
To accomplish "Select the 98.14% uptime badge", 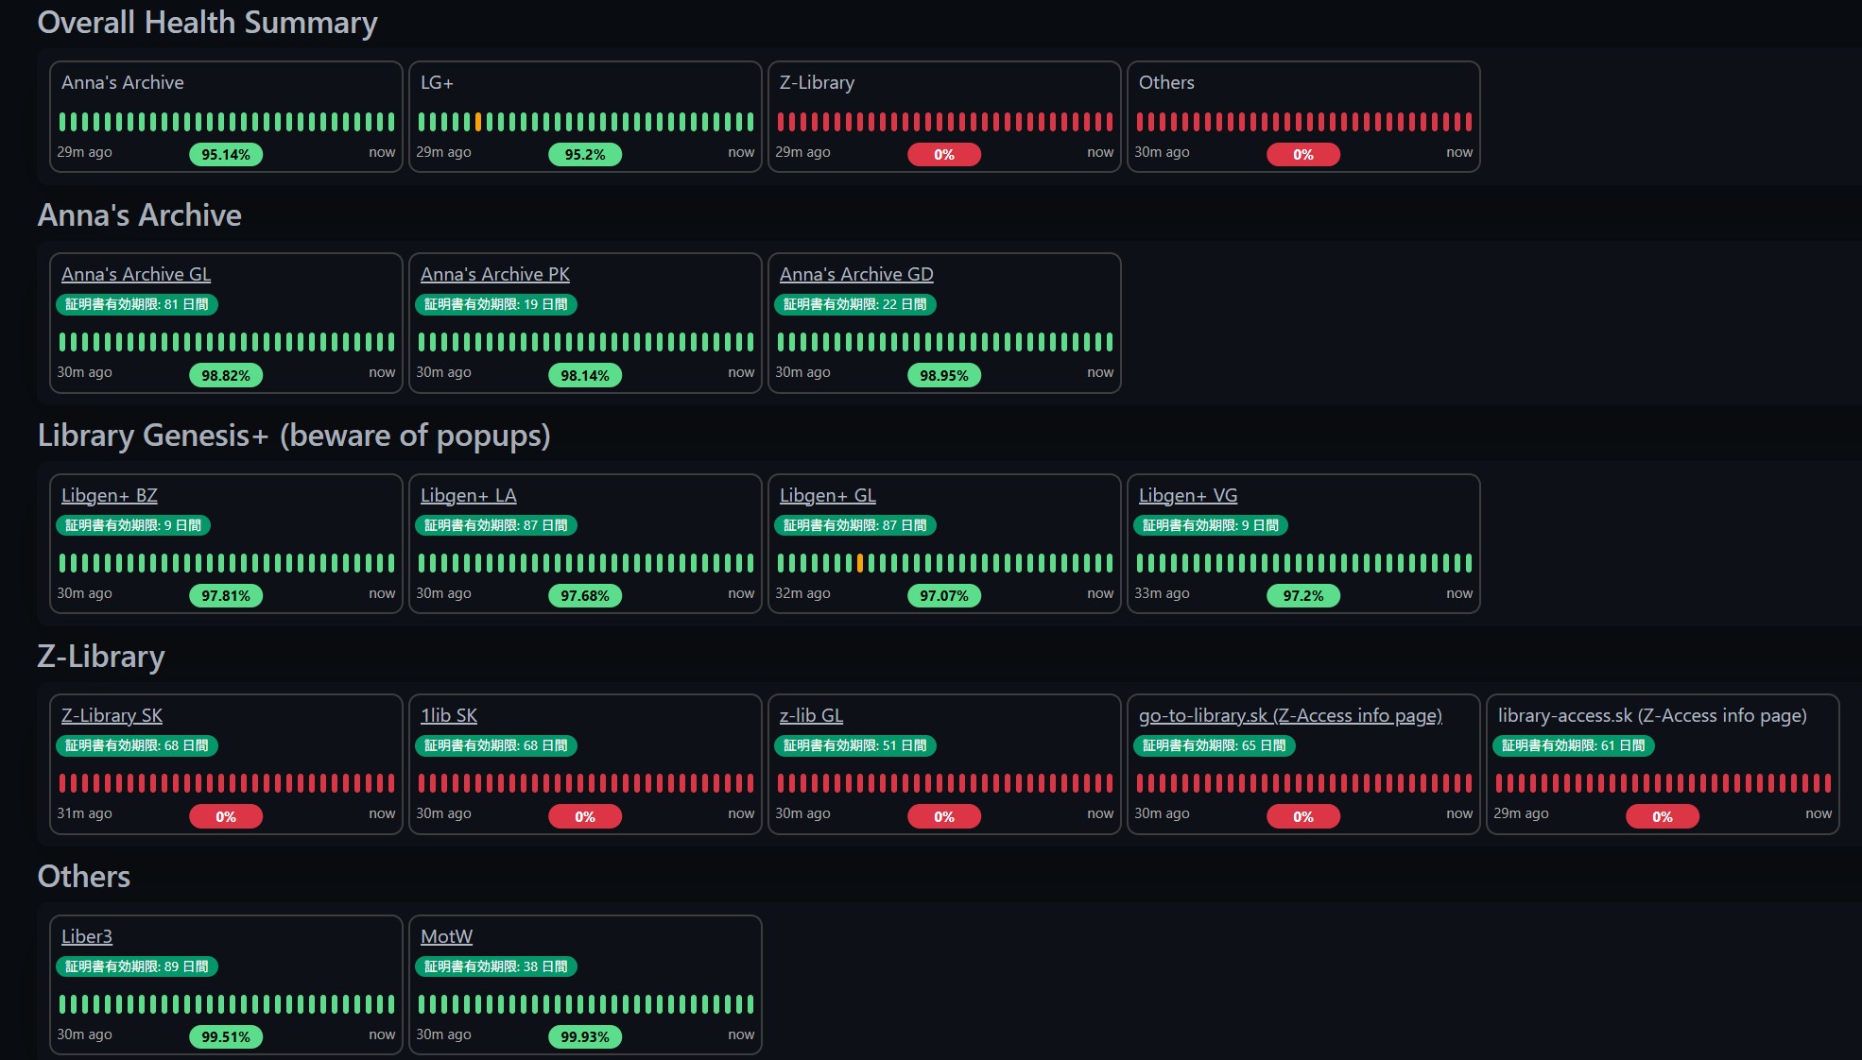I will [x=585, y=375].
